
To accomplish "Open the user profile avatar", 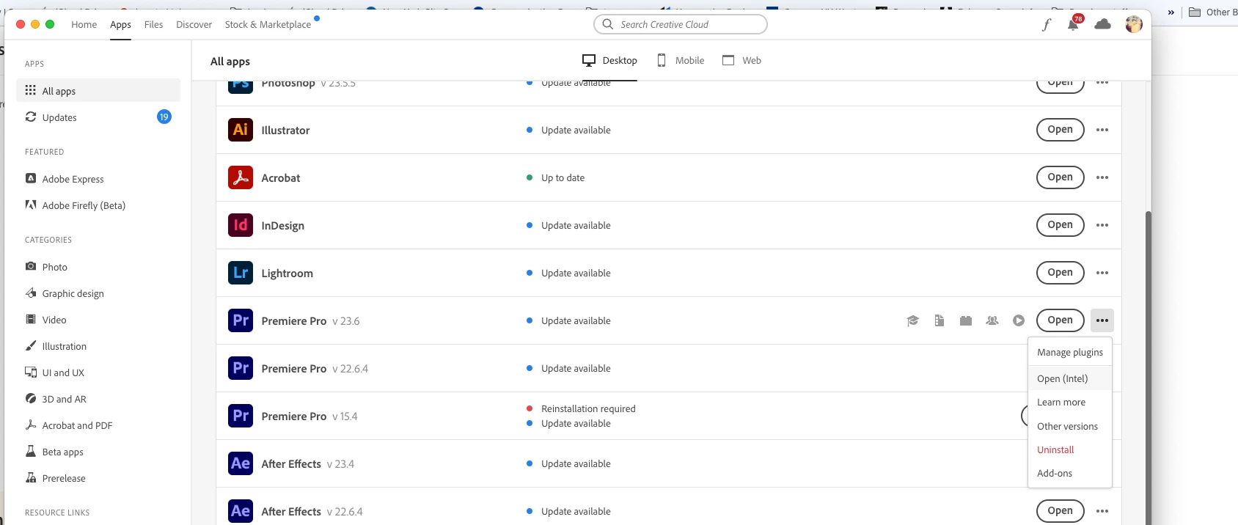I will point(1134,24).
